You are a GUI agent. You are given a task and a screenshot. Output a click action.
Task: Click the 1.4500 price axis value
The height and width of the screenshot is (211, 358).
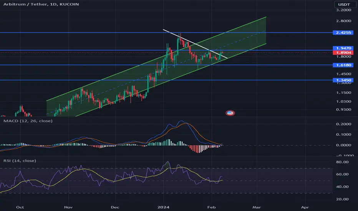tap(344, 74)
